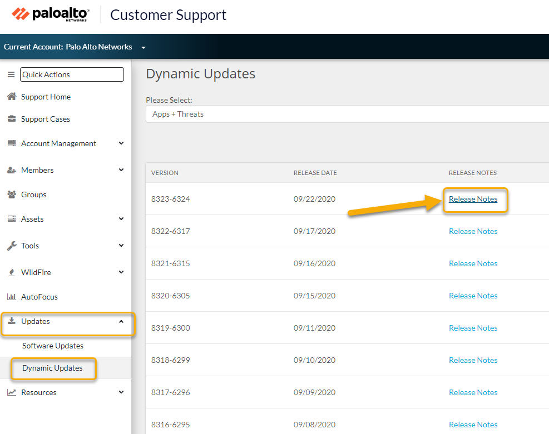Click the Palo Alto Networks logo
Viewport: 549px width, 434px height.
click(x=51, y=14)
